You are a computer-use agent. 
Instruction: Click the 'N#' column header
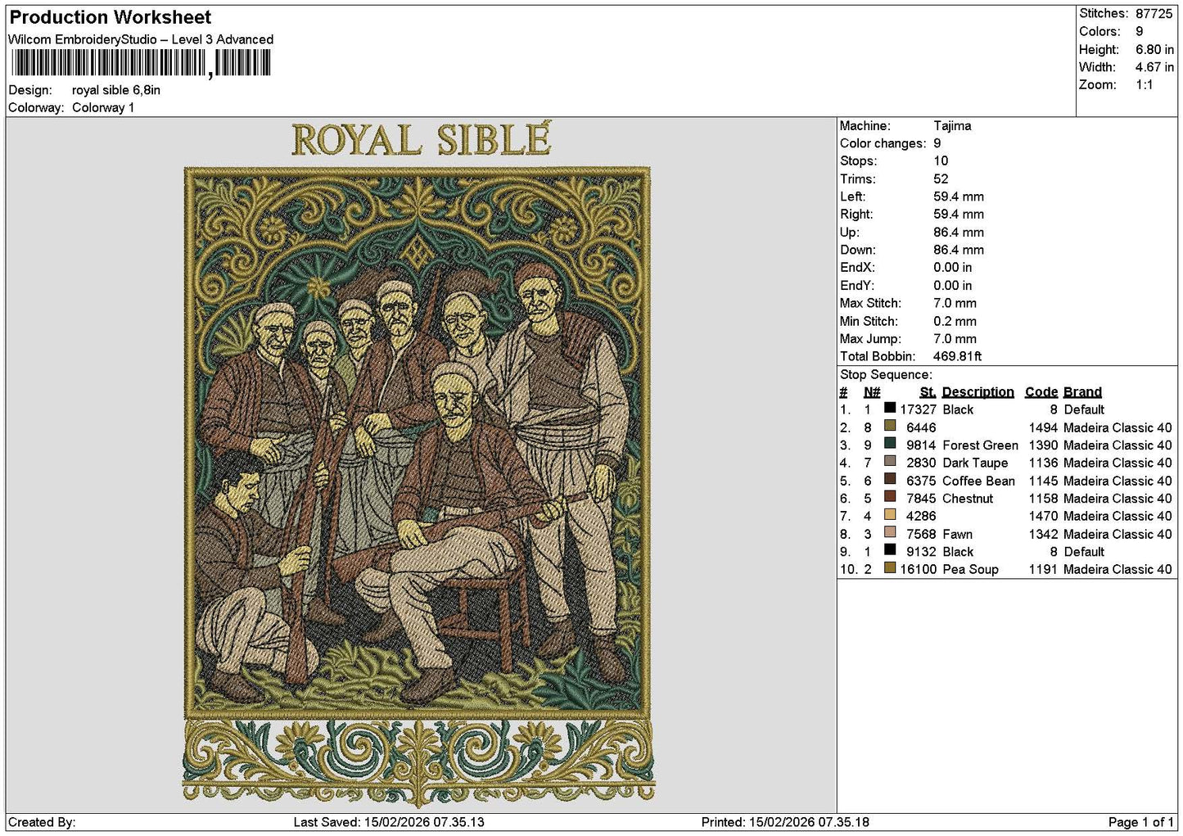click(x=872, y=392)
